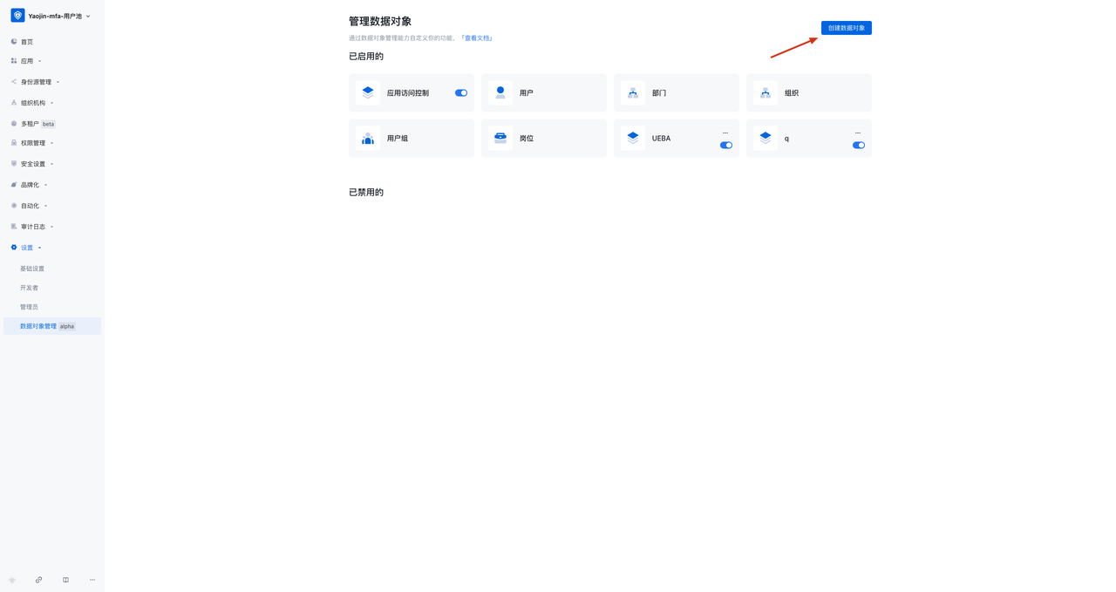Toggle off 应用访问控制 data object

tap(460, 92)
